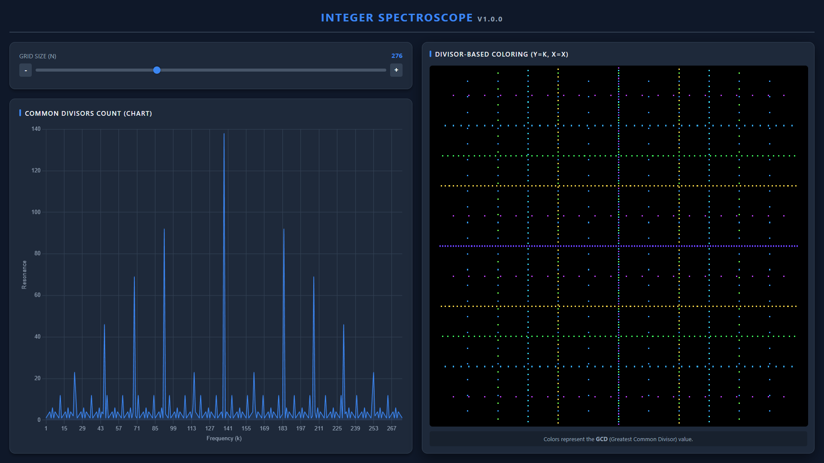The width and height of the screenshot is (824, 463).
Task: Click the grid size slider handle
Action: 157,70
